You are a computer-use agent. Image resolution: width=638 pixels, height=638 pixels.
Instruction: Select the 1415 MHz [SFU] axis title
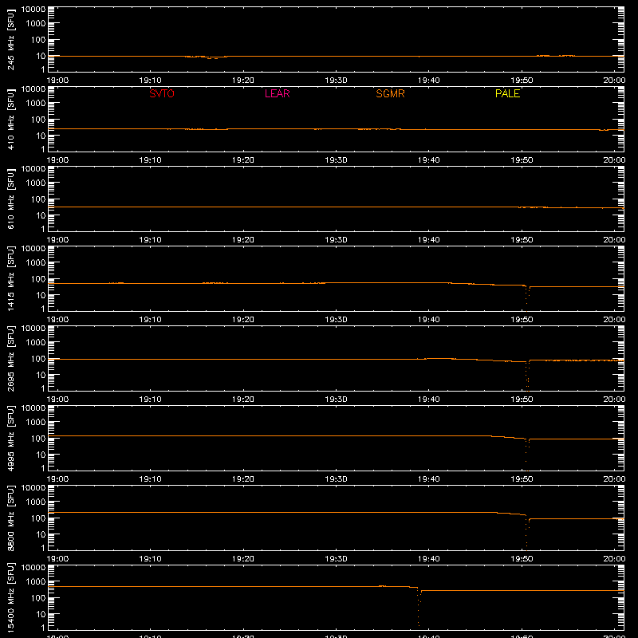coord(10,278)
